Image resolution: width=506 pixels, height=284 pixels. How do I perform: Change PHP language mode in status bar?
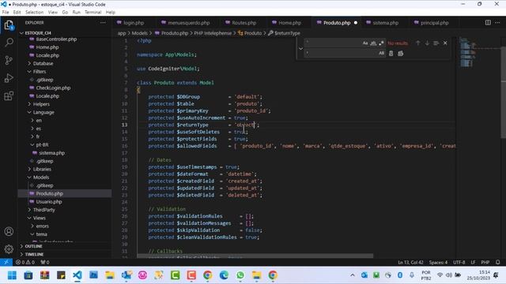(x=485, y=262)
